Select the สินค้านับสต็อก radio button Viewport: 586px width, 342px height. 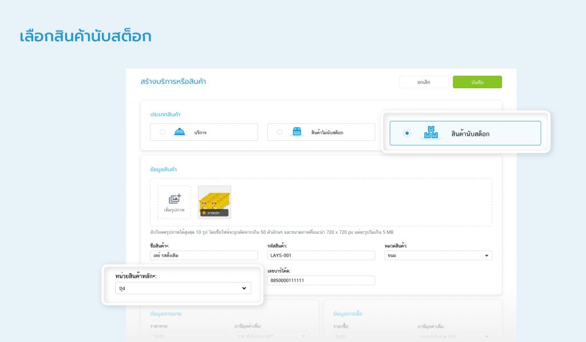tap(407, 133)
